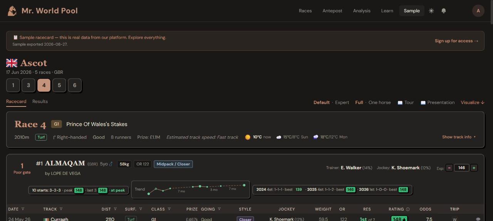The image size is (493, 221).
Task: Choose Default view mode
Action: (322, 103)
